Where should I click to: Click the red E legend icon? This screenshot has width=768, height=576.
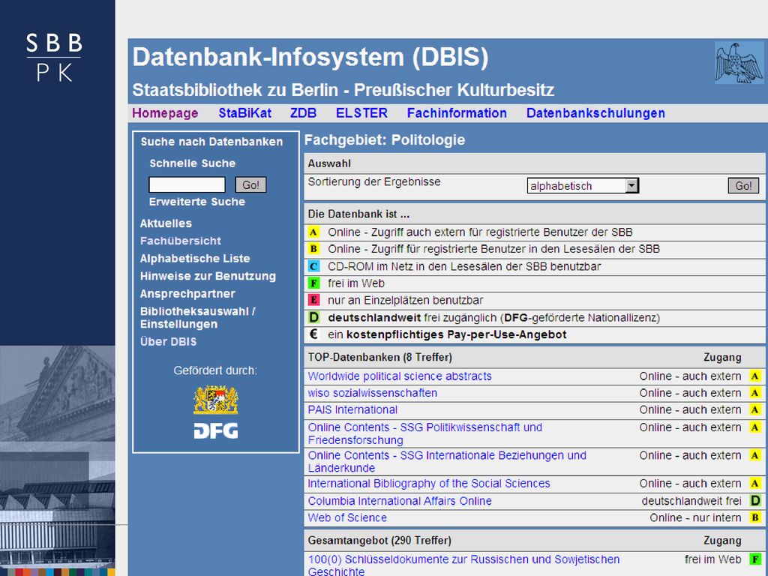click(x=313, y=300)
